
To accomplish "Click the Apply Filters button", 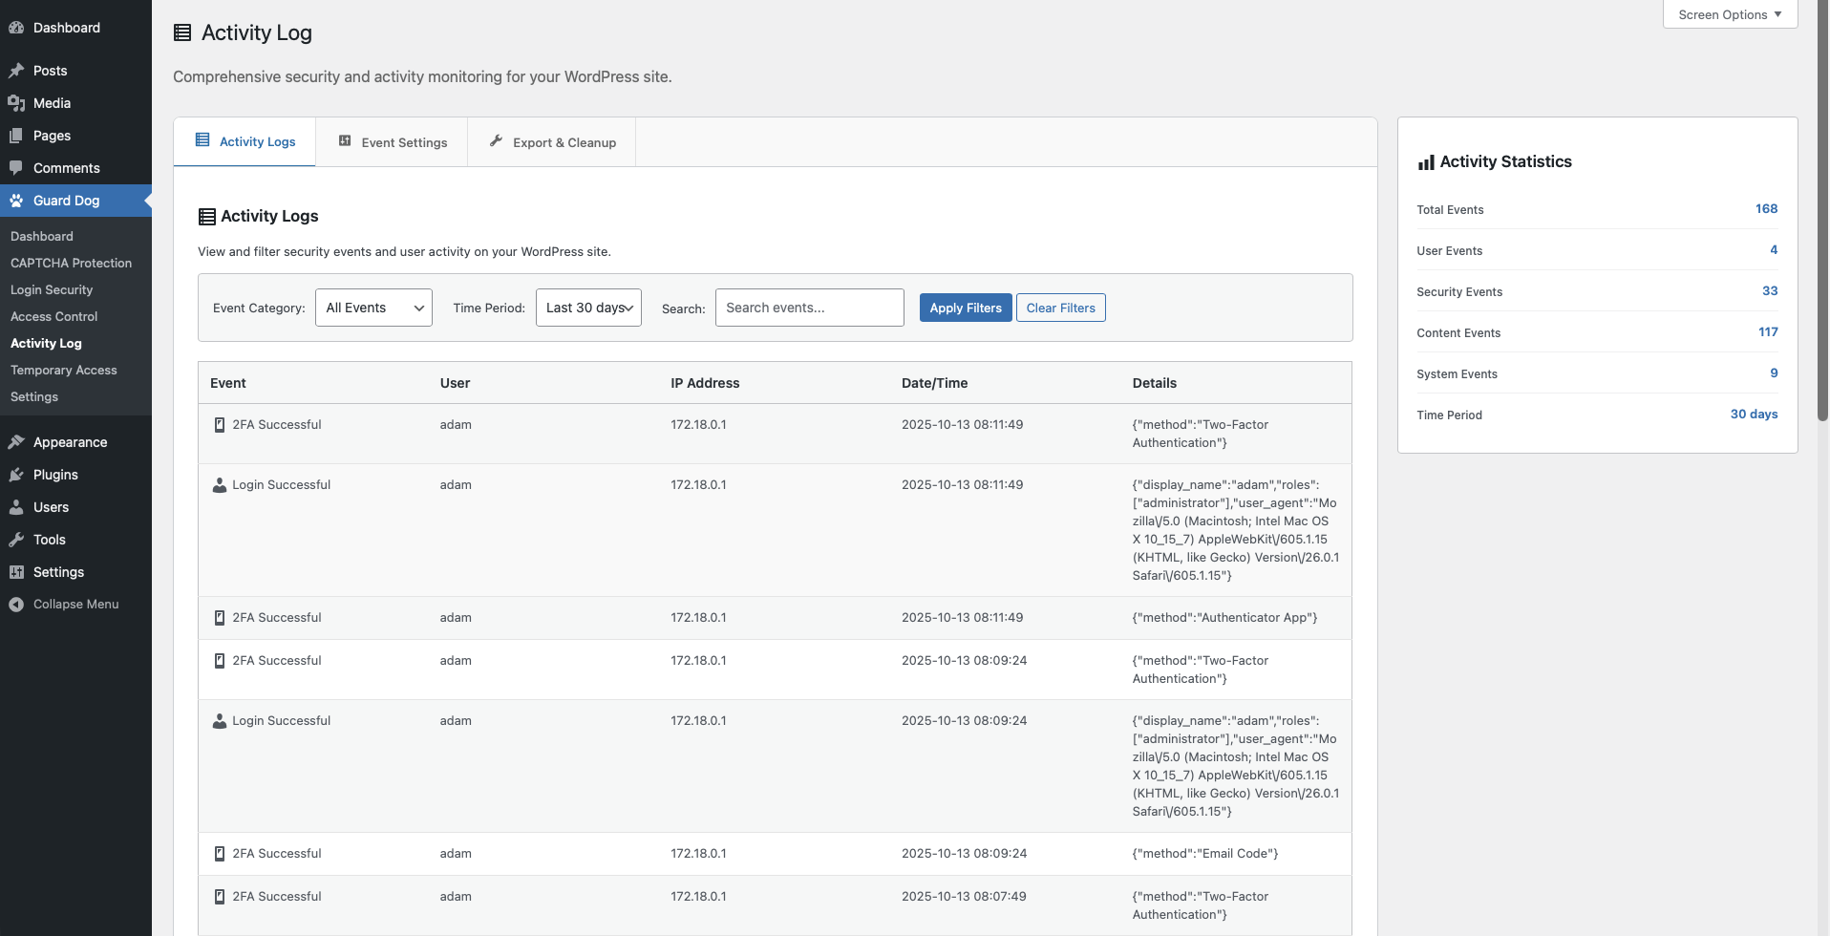I will (966, 308).
